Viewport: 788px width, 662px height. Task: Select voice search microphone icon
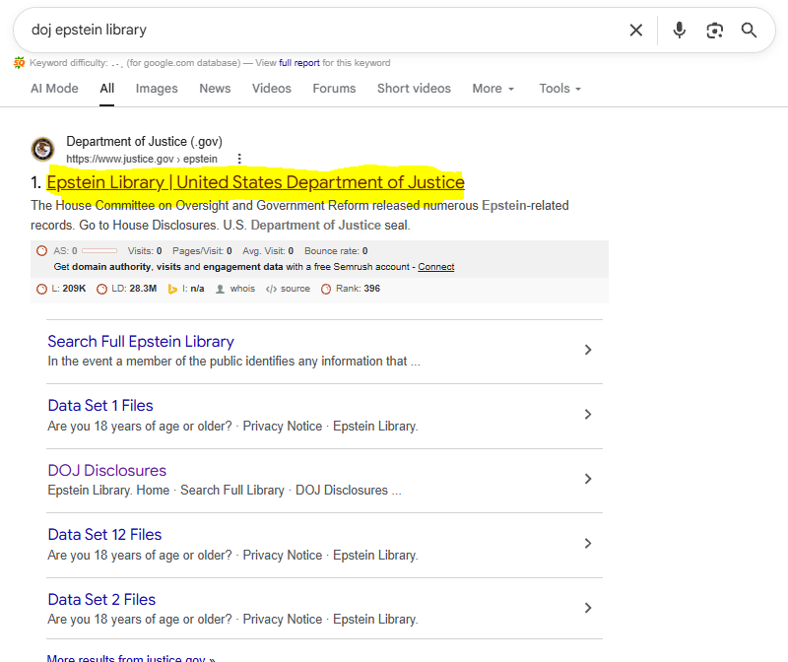coord(679,31)
